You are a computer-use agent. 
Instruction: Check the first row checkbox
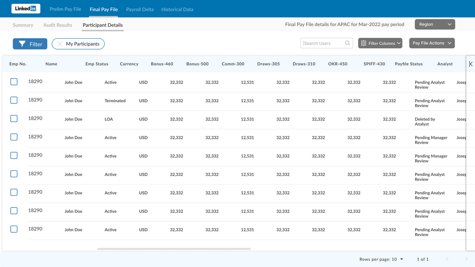click(14, 82)
